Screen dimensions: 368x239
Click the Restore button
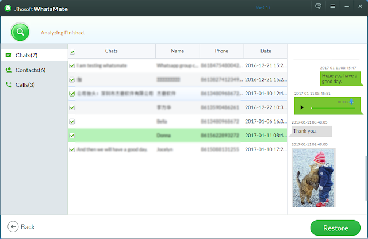tap(335, 228)
